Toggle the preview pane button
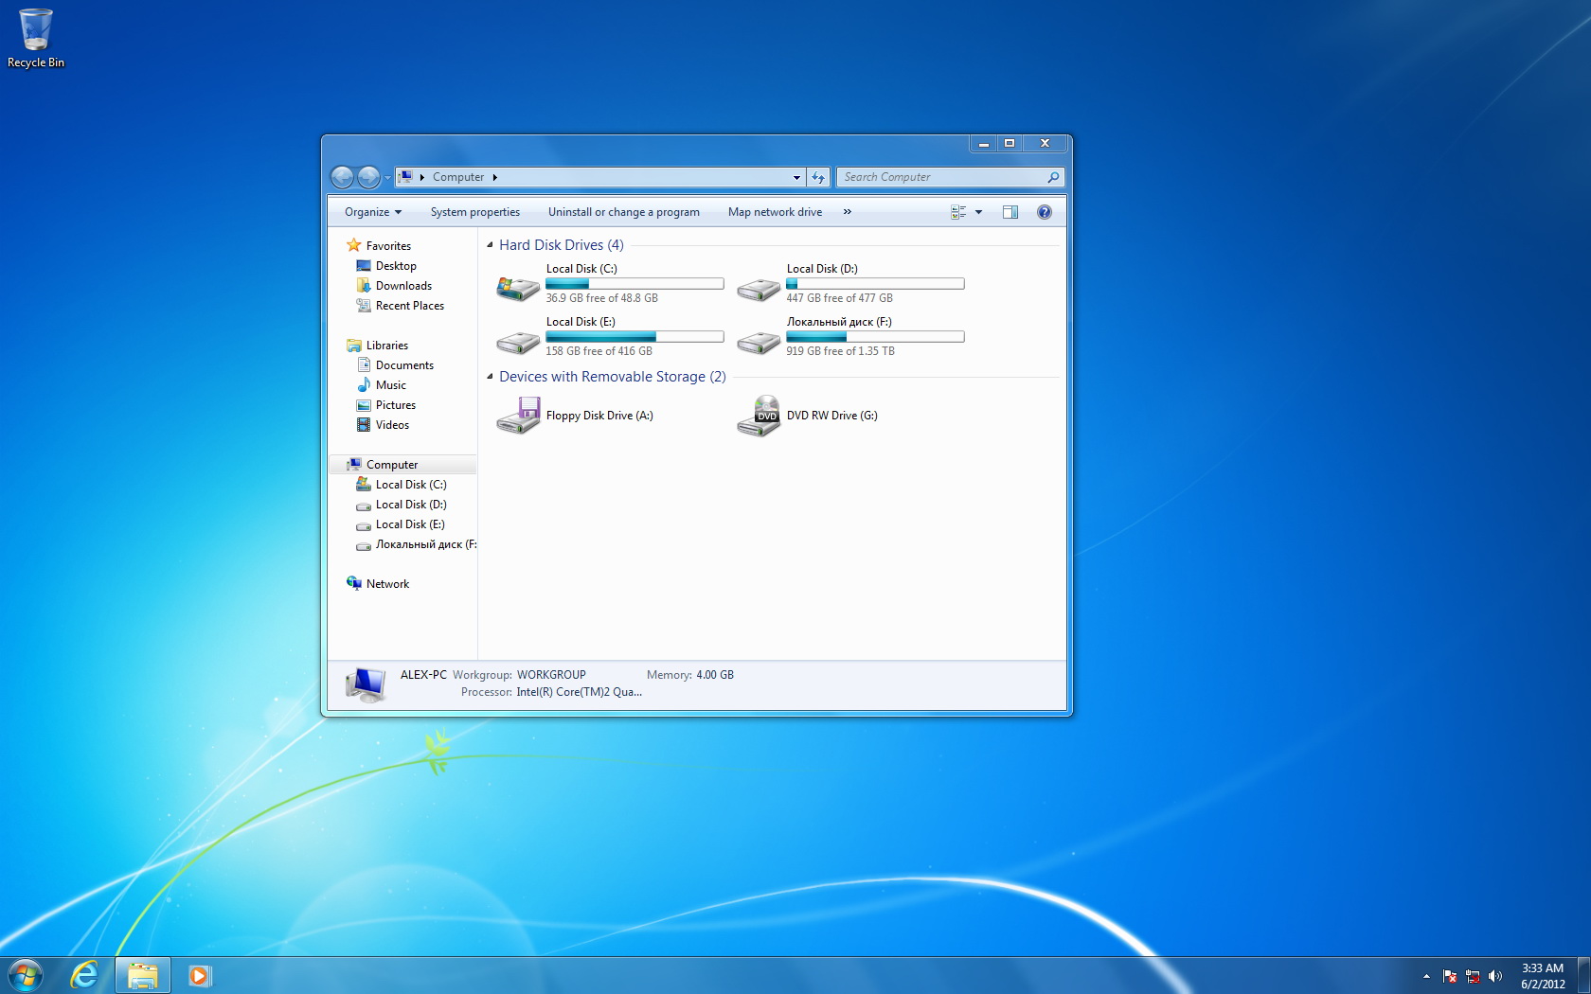The width and height of the screenshot is (1591, 994). 1010,212
